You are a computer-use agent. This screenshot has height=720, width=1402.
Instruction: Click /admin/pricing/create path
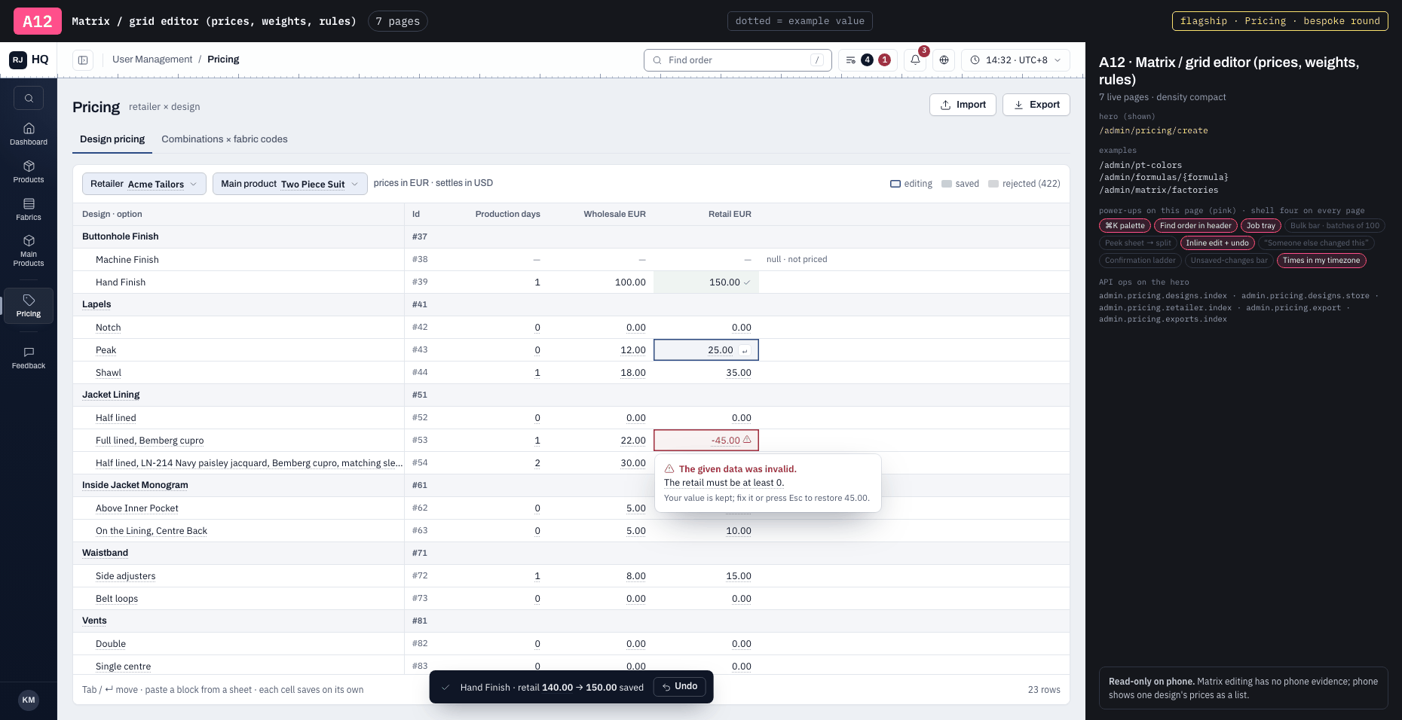point(1153,130)
